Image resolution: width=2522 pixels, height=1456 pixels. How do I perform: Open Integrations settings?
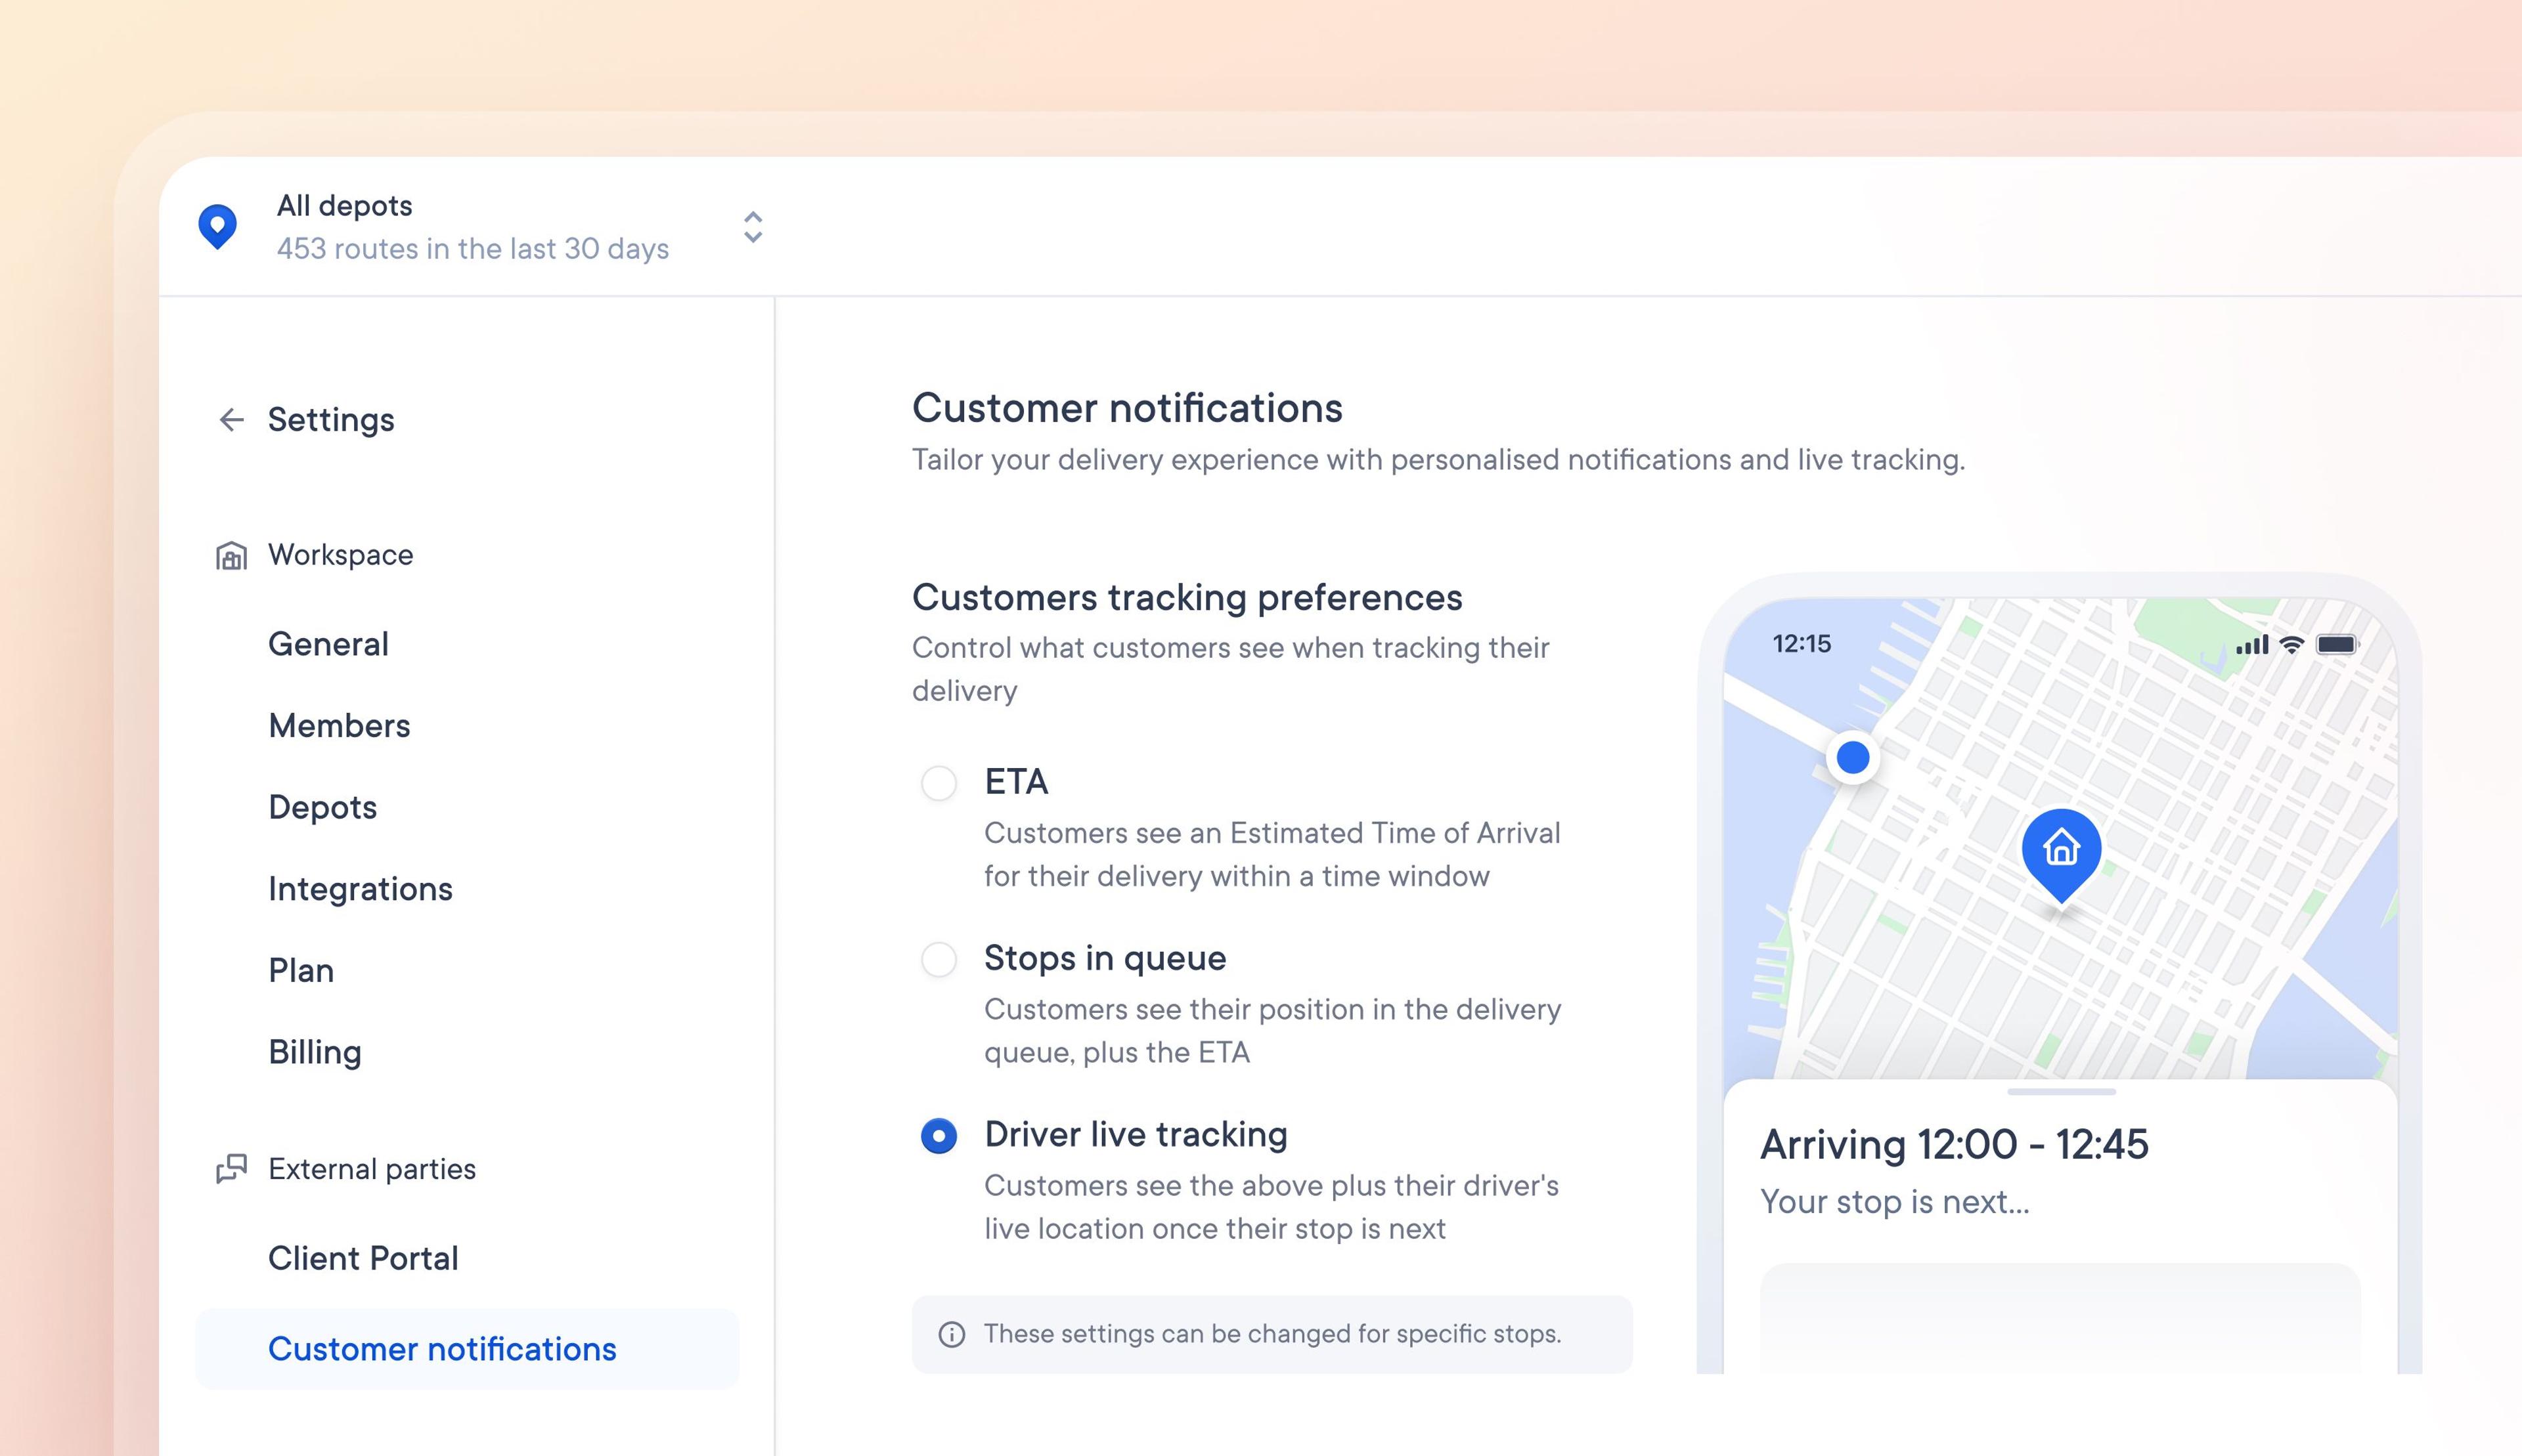click(360, 890)
